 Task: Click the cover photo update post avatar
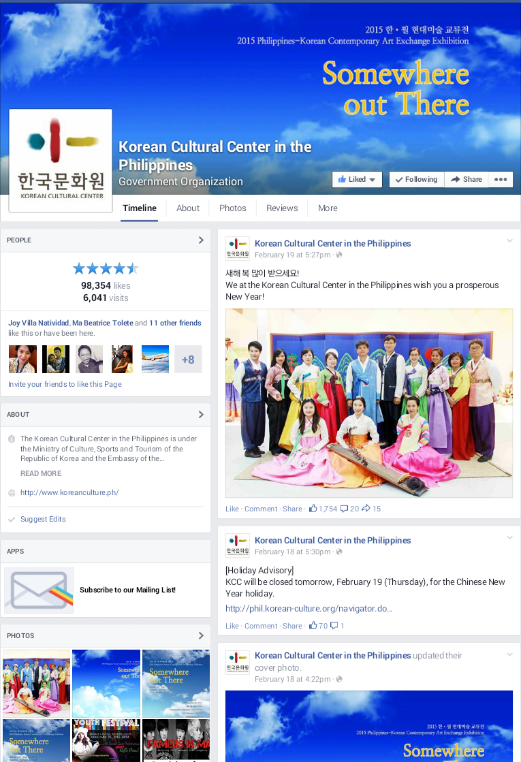pyautogui.click(x=238, y=661)
